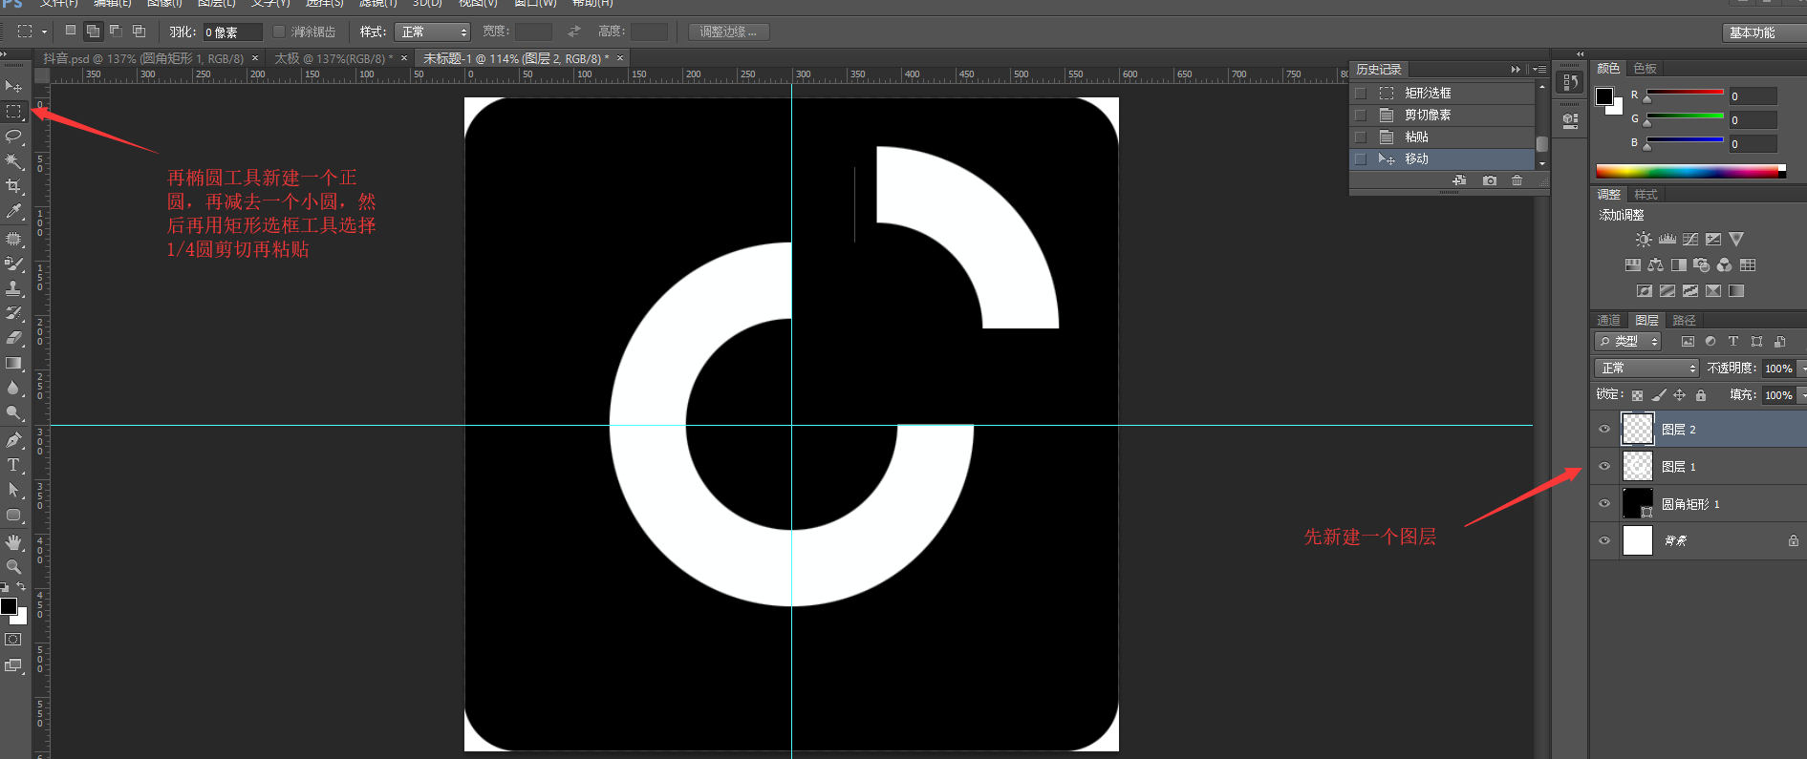Close 未标题-1 document tab
Image resolution: width=1807 pixels, height=759 pixels.
(620, 59)
